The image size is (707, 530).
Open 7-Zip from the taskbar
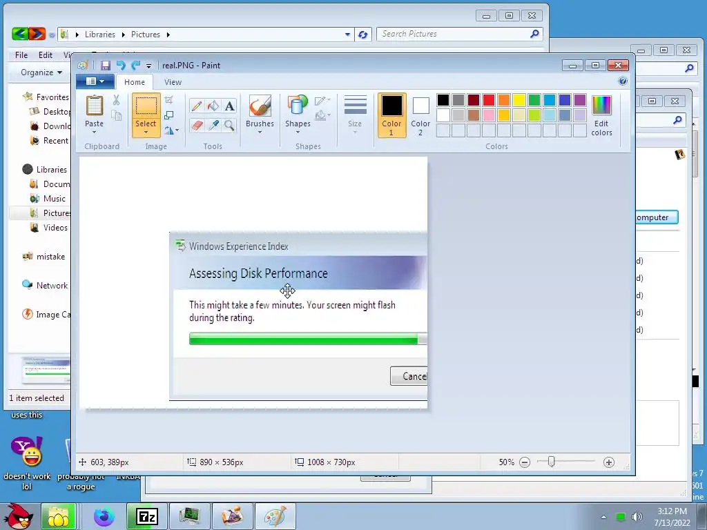click(x=147, y=516)
